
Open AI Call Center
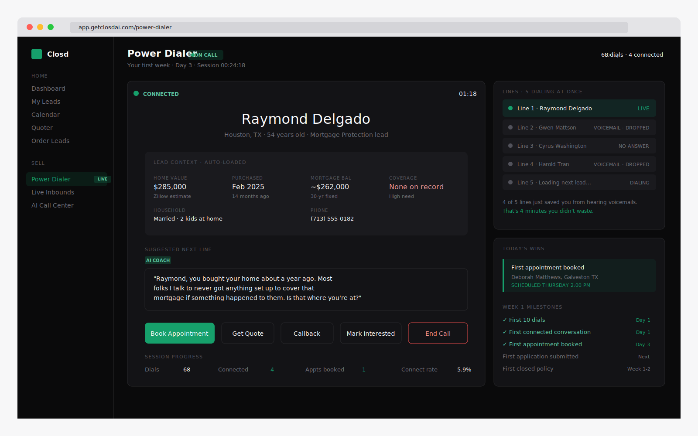click(52, 205)
